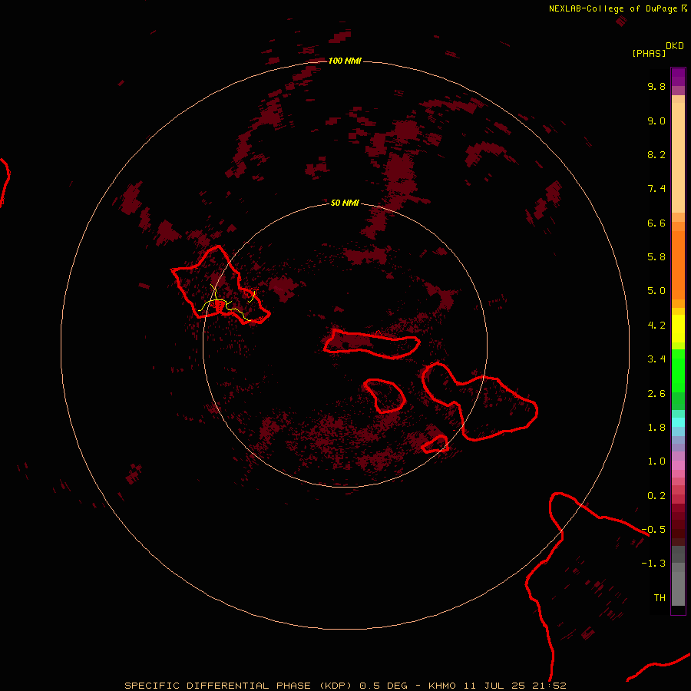Click the Oahu island outline with yellow roads

(x=220, y=285)
